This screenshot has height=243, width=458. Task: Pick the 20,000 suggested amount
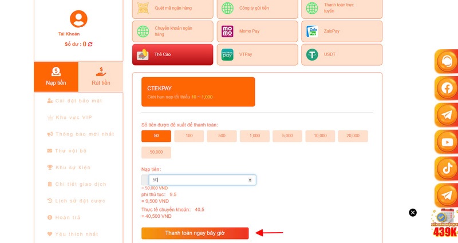click(353, 136)
